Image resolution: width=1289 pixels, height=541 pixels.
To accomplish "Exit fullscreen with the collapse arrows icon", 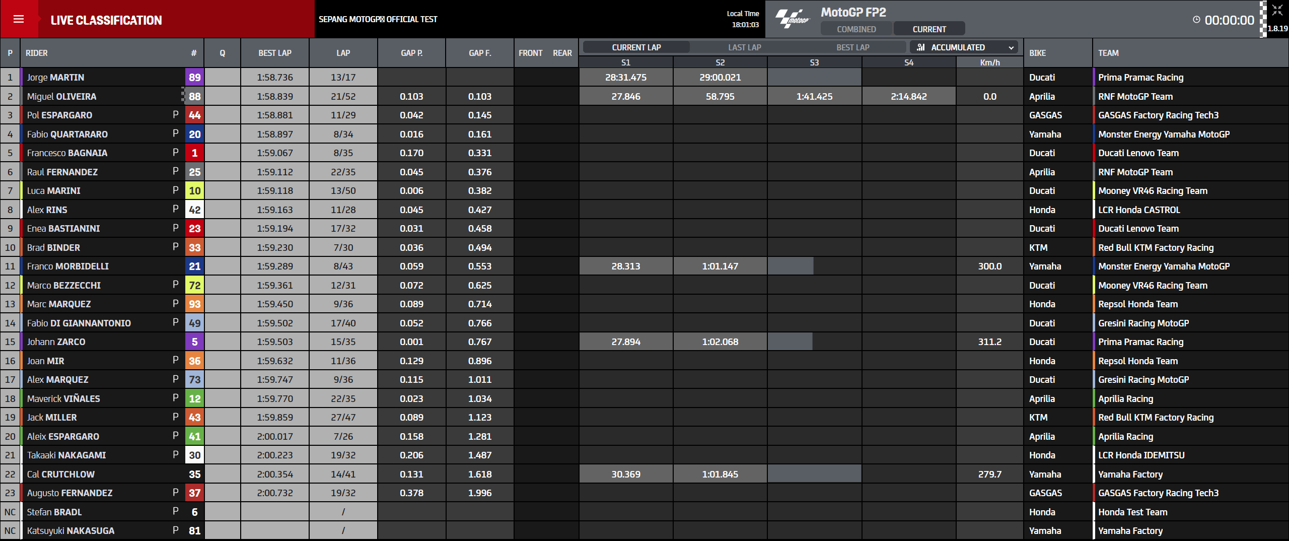I will point(1277,10).
